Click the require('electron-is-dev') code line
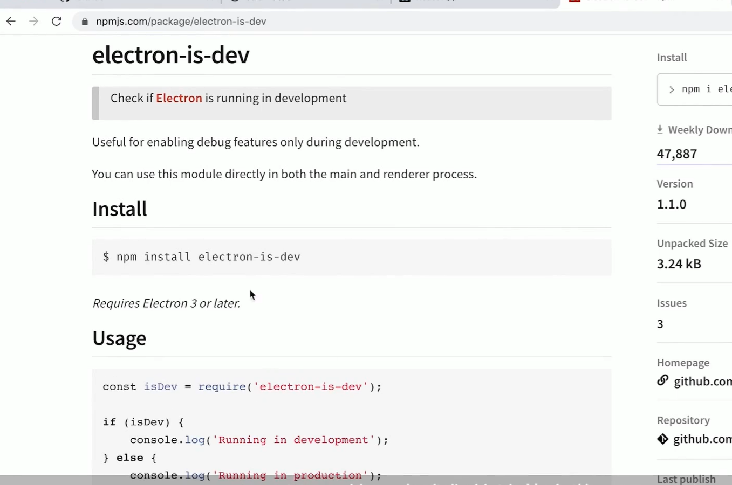Viewport: 732px width, 485px height. (242, 387)
